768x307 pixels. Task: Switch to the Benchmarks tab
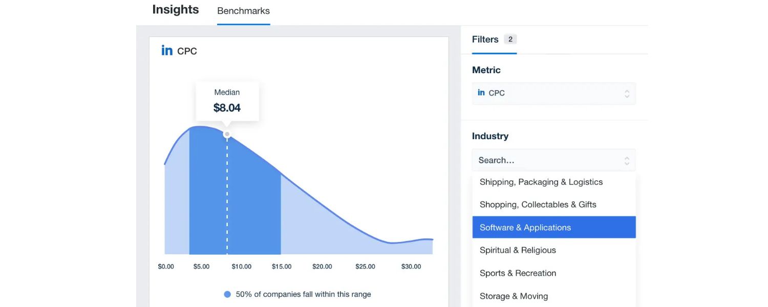pos(243,11)
